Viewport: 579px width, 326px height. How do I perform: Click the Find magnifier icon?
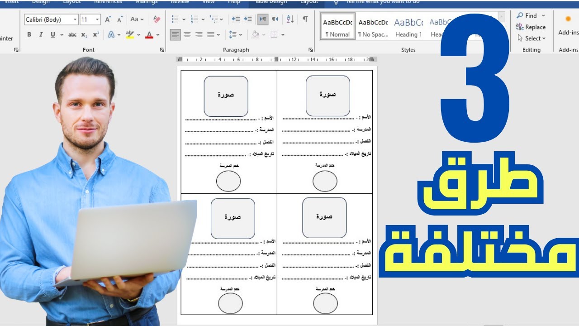520,15
